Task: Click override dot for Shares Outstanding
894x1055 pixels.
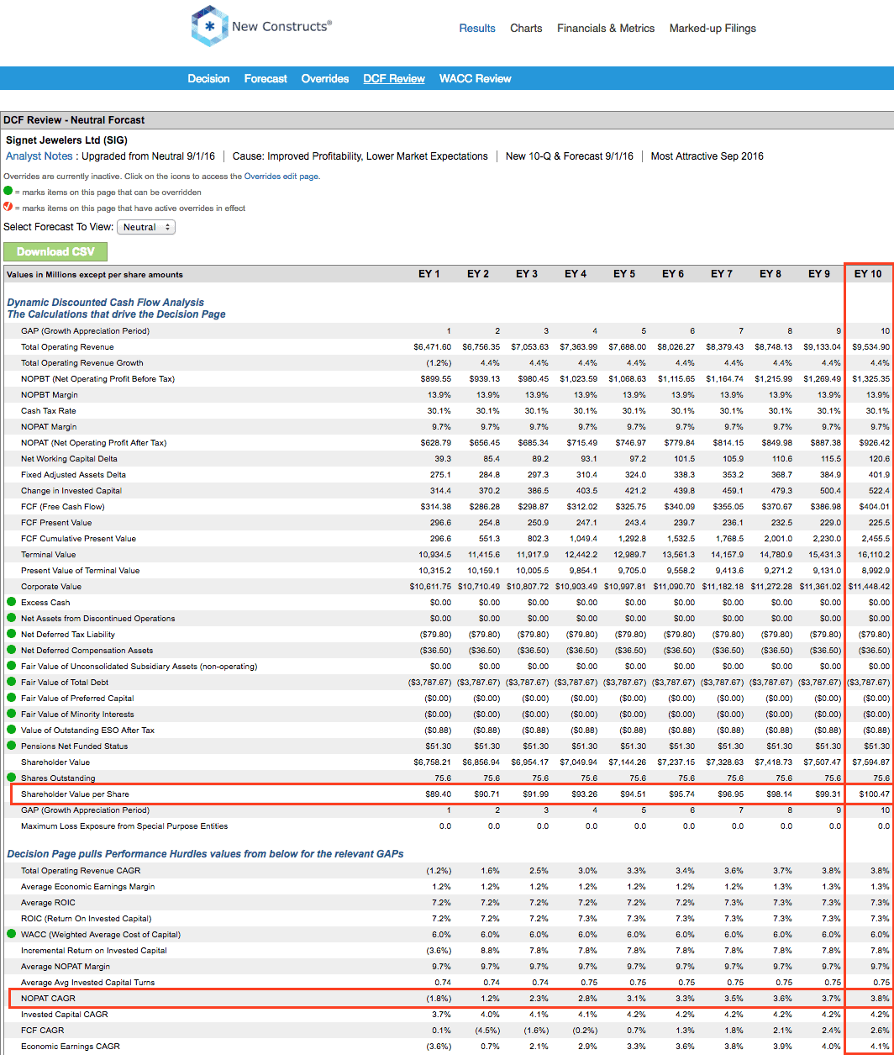Action: pyautogui.click(x=11, y=778)
